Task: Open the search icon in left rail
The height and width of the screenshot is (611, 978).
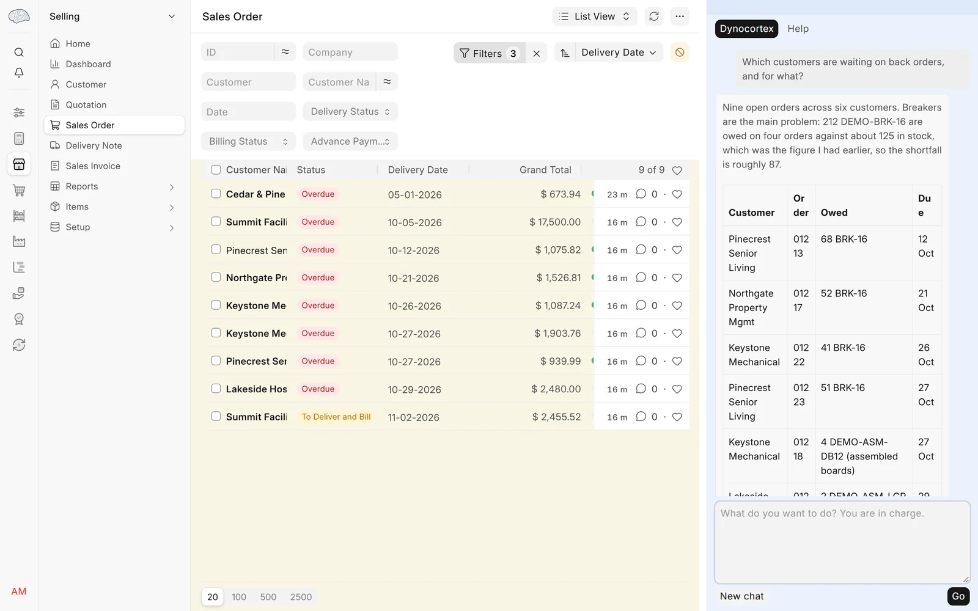Action: coord(19,53)
